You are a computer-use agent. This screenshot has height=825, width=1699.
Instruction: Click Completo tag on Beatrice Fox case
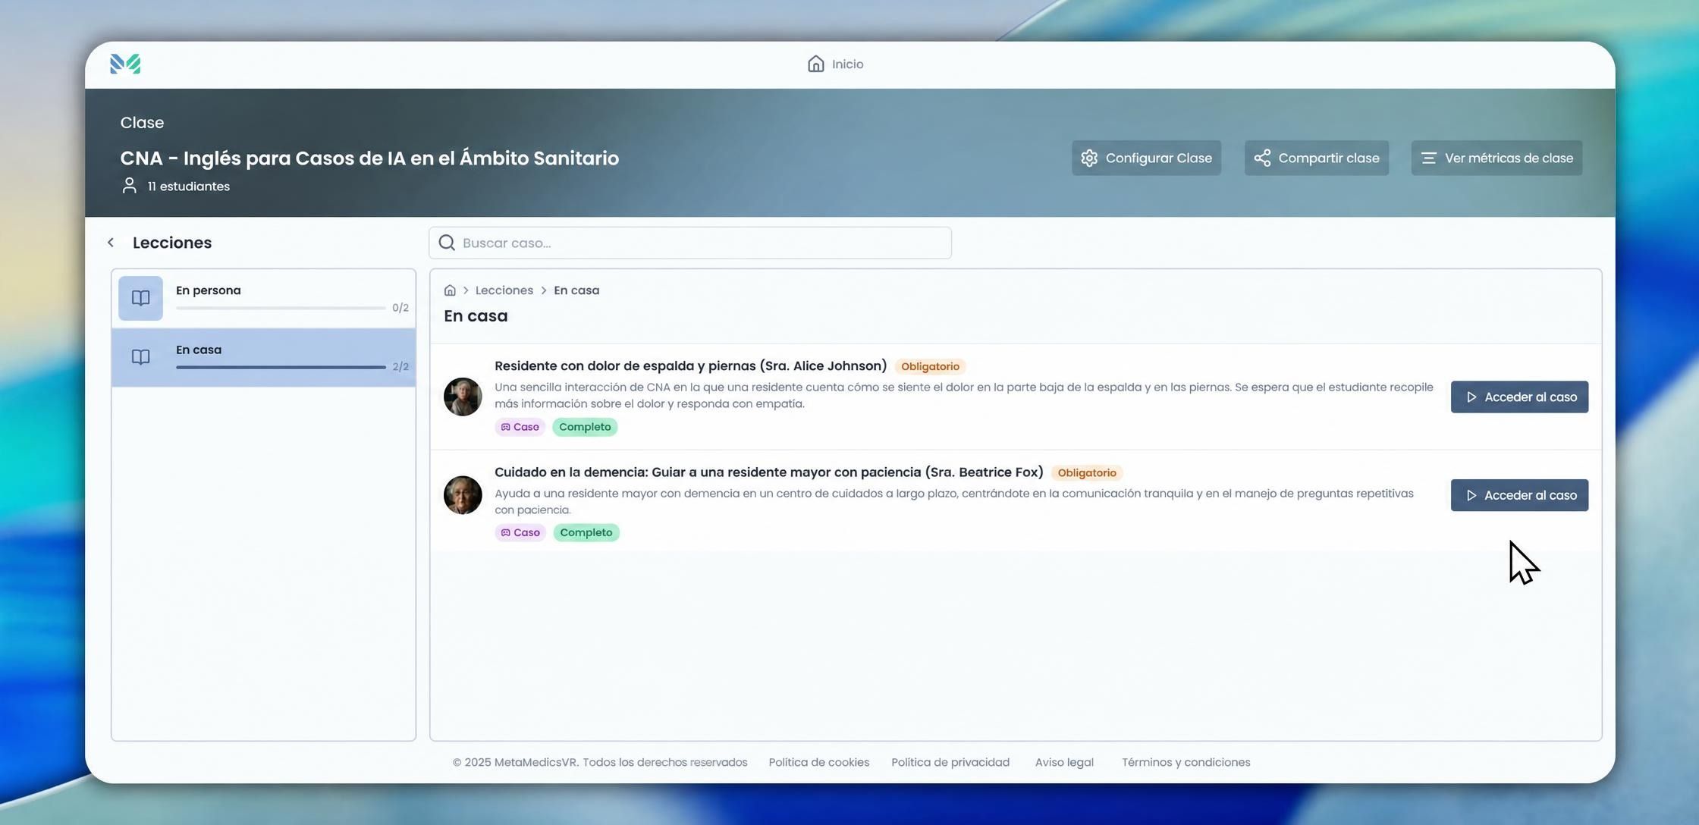click(586, 532)
